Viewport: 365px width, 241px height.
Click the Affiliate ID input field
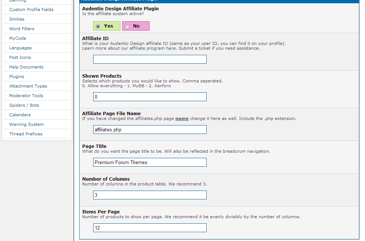tap(150, 59)
